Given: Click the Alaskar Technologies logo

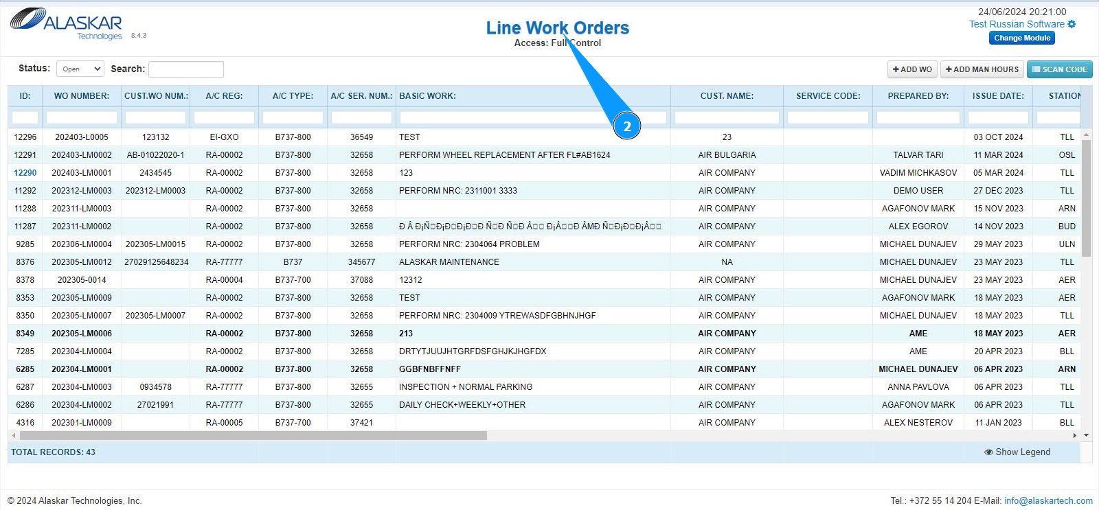Looking at the screenshot, I should tap(66, 24).
